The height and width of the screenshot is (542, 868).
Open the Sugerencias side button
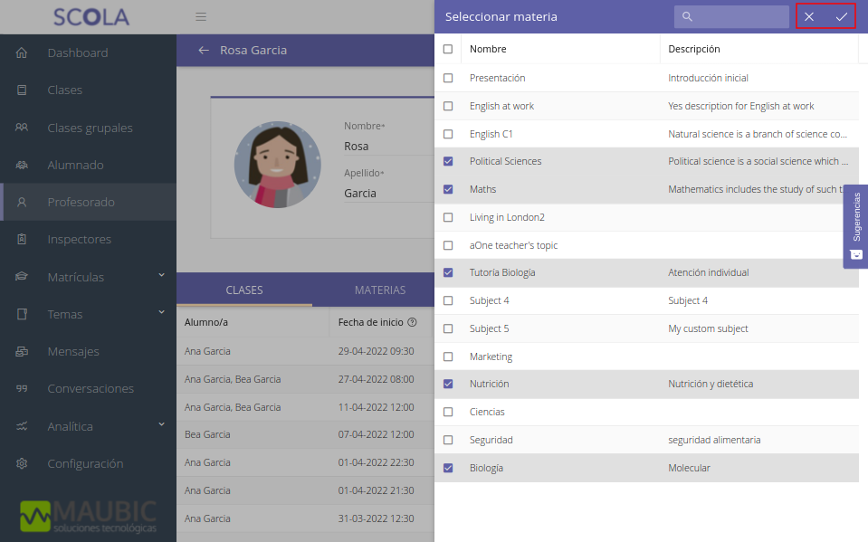855,226
